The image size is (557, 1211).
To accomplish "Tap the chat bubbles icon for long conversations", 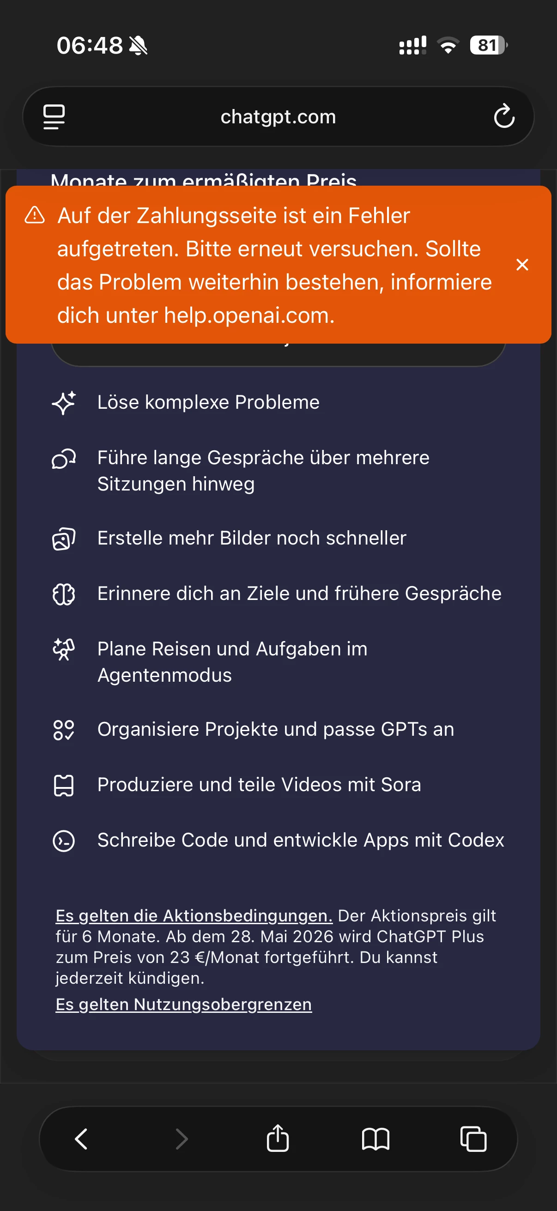I will coord(63,459).
